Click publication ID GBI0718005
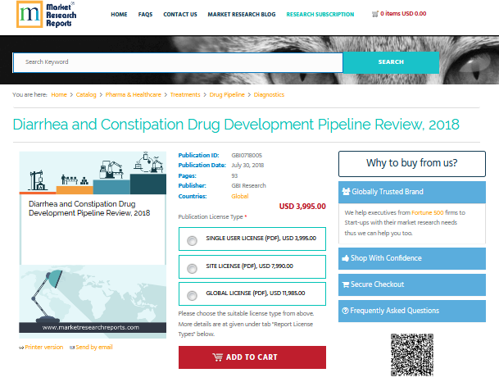The image size is (499, 382). pos(247,156)
